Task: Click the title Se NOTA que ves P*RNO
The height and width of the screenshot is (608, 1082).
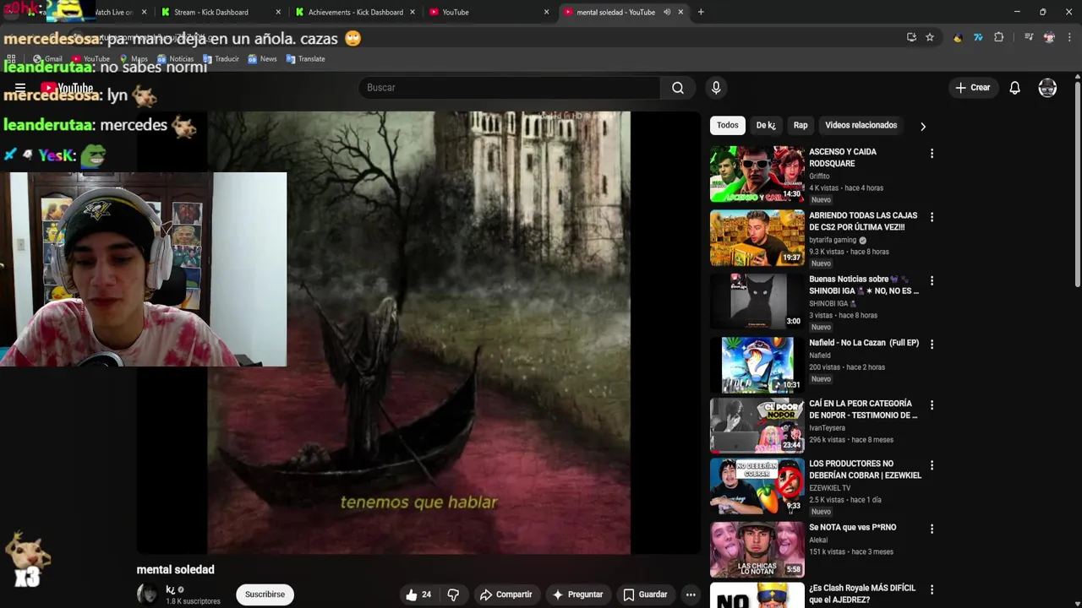Action: click(852, 527)
